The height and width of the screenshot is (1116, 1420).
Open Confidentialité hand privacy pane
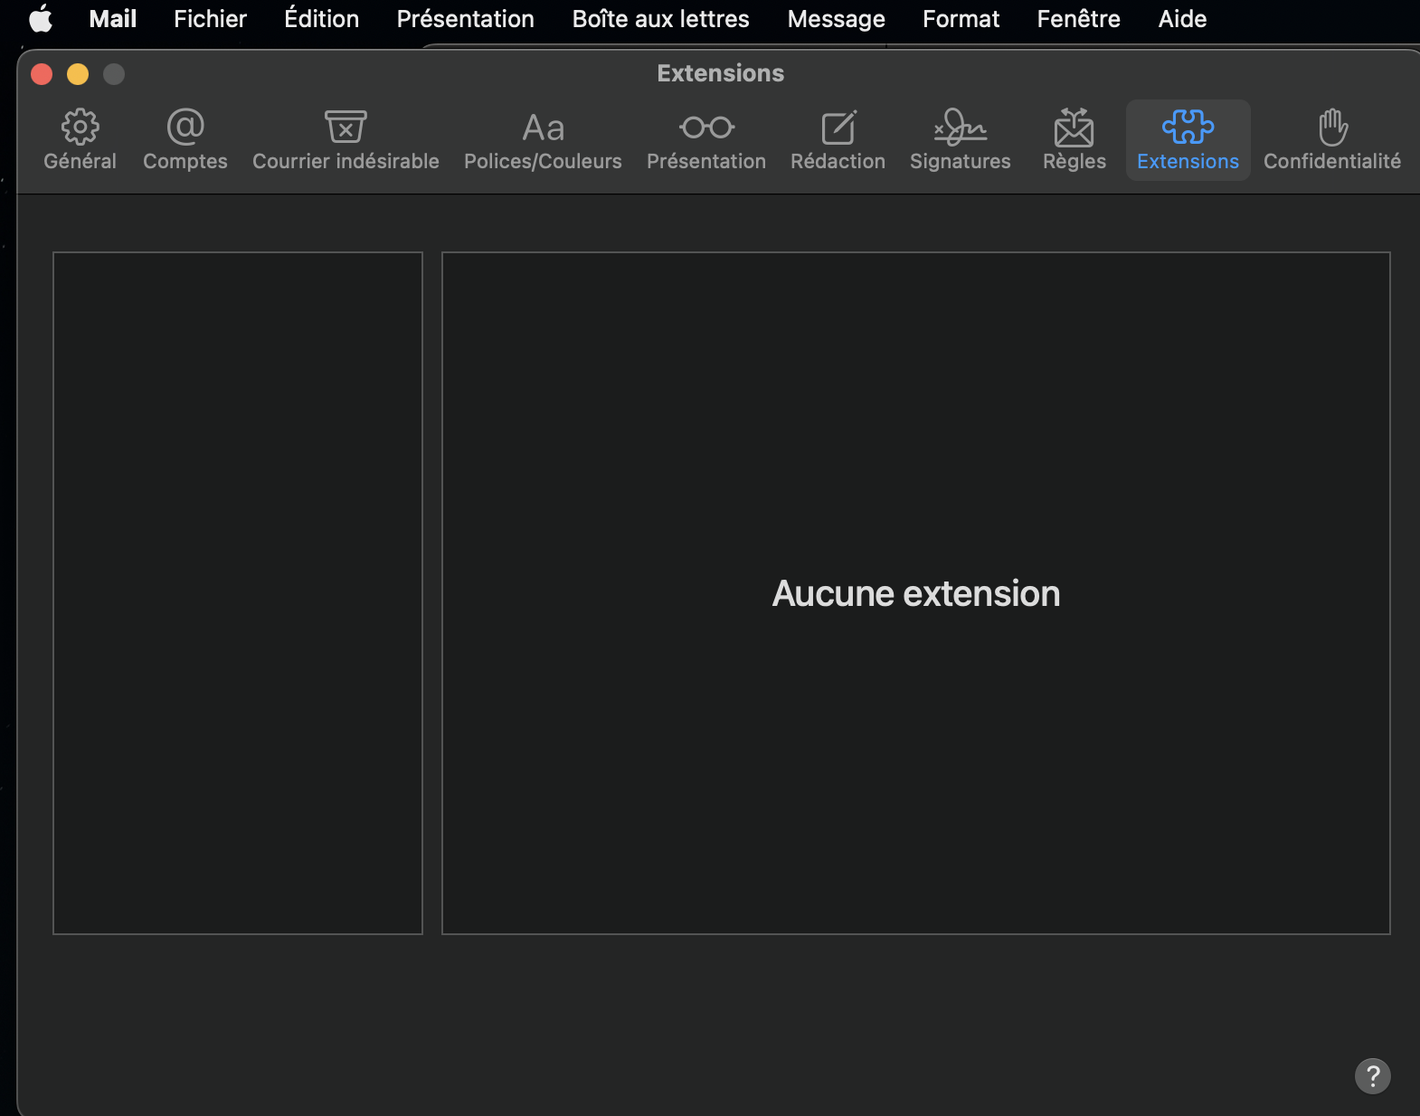coord(1331,140)
